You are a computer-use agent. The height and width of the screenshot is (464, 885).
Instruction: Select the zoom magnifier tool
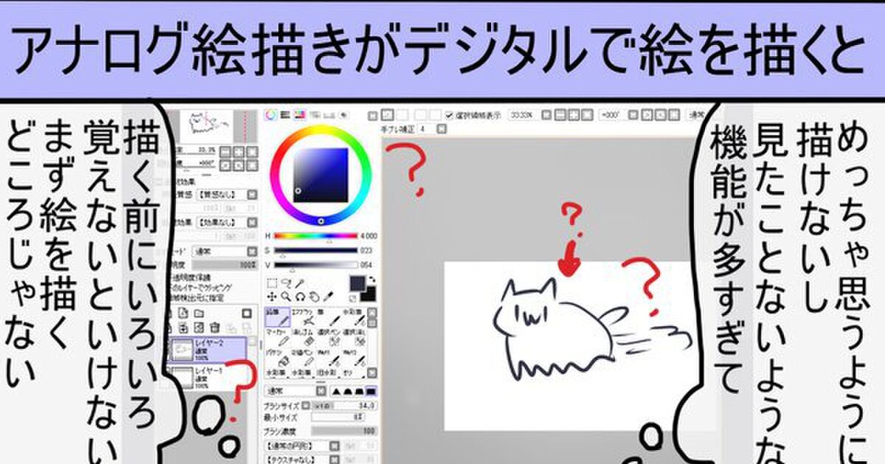pos(286,296)
